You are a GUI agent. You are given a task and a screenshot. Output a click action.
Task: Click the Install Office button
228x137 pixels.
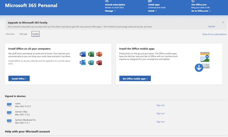(19, 78)
